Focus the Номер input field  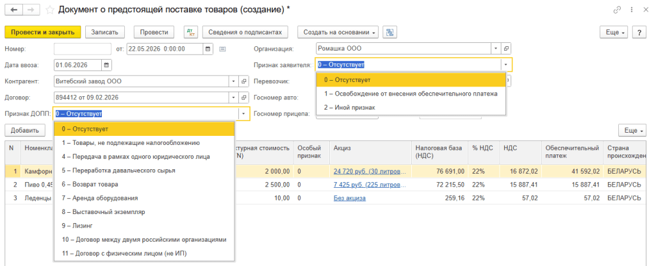click(x=83, y=49)
